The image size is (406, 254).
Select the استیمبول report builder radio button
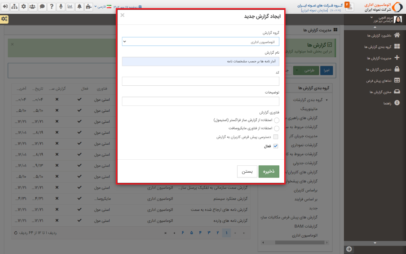pos(276,120)
